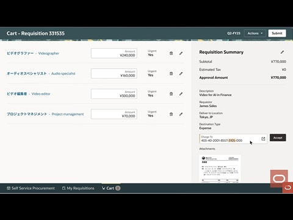Click the Urgent 'Yes' value for Project management
The height and width of the screenshot is (220, 293).
click(151, 116)
